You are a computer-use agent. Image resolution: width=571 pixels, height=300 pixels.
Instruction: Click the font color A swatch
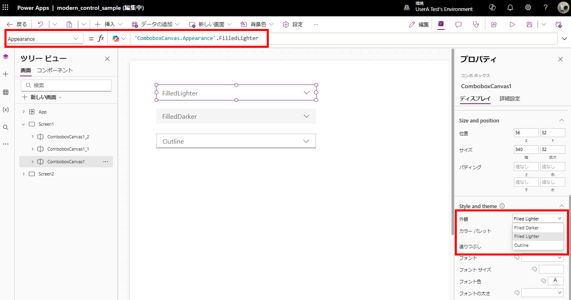tap(555, 281)
